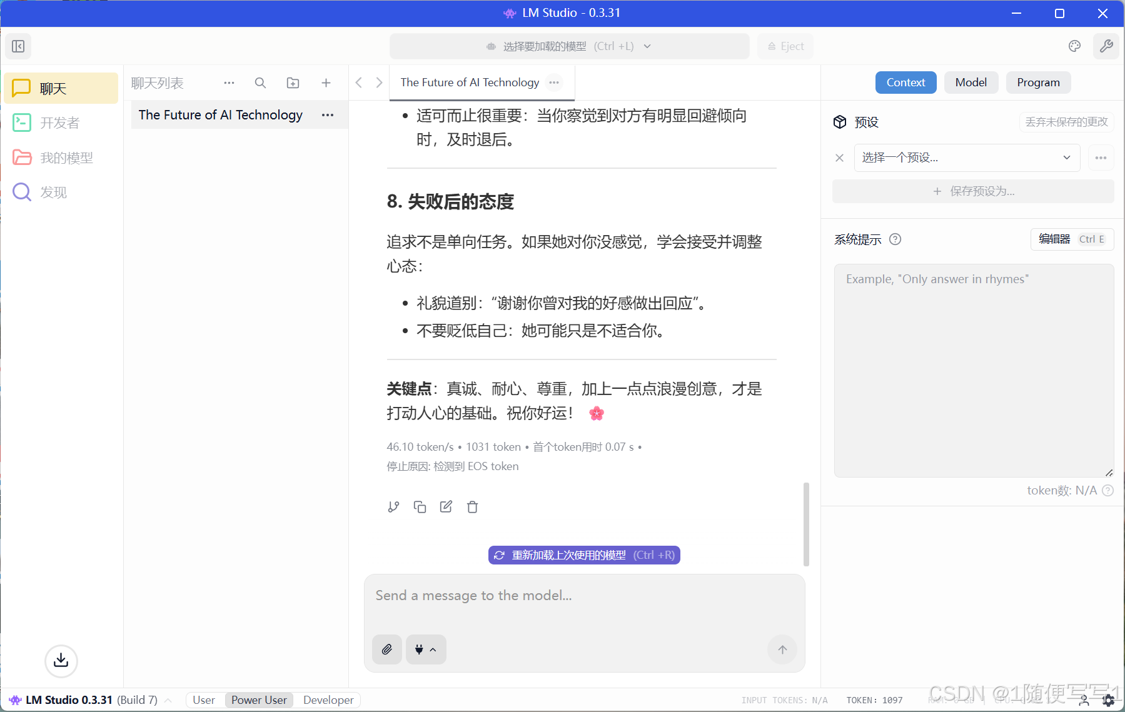Attach a file to the message
1125x712 pixels.
[386, 649]
